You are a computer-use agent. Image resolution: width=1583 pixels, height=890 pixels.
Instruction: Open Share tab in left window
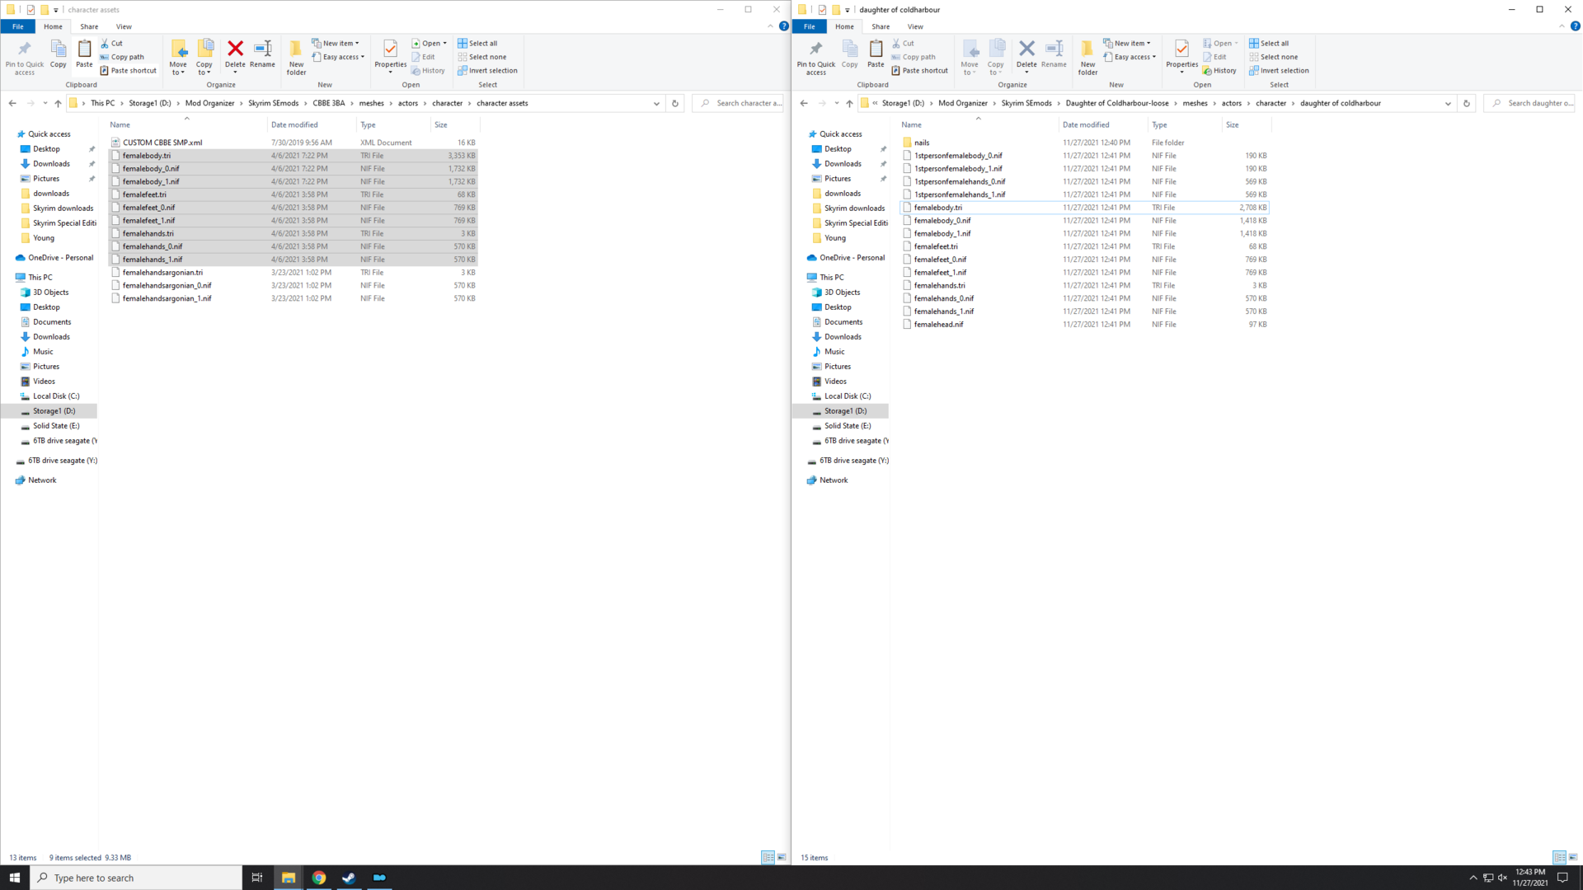pyautogui.click(x=89, y=26)
